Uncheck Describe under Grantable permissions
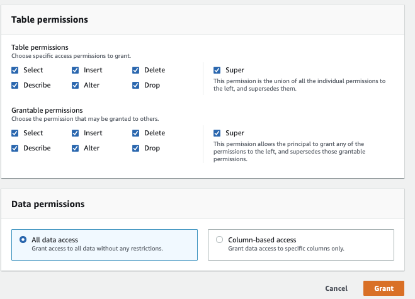The image size is (415, 299). tap(15, 148)
